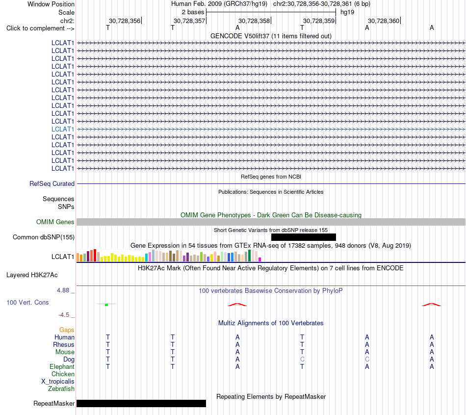Image resolution: width=466 pixels, height=415 pixels.
Task: Select the light-blue highlighted LCLAT1 transcript label
Action: tap(63, 129)
